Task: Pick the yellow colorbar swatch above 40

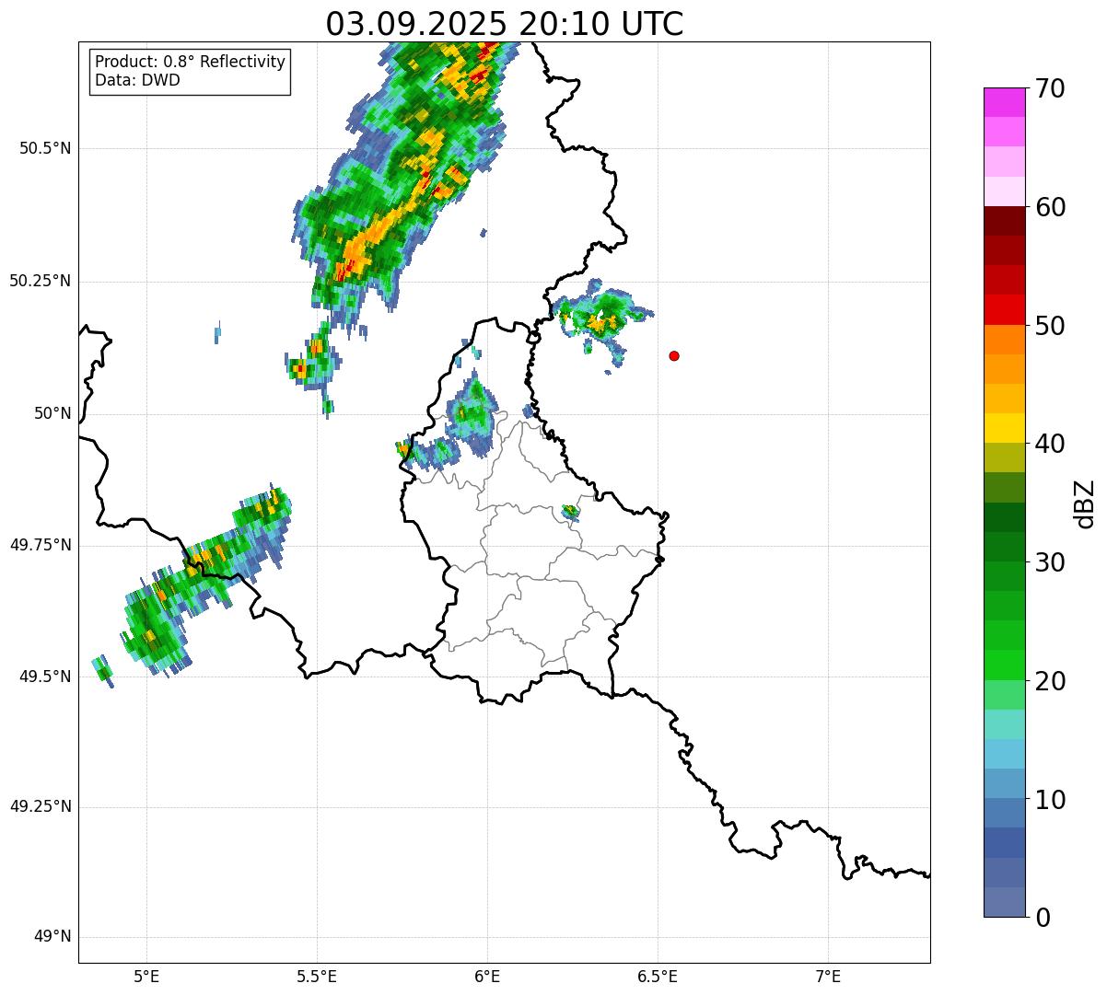Action: click(x=1005, y=428)
